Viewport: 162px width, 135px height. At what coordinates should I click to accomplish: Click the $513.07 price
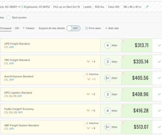[141, 127]
